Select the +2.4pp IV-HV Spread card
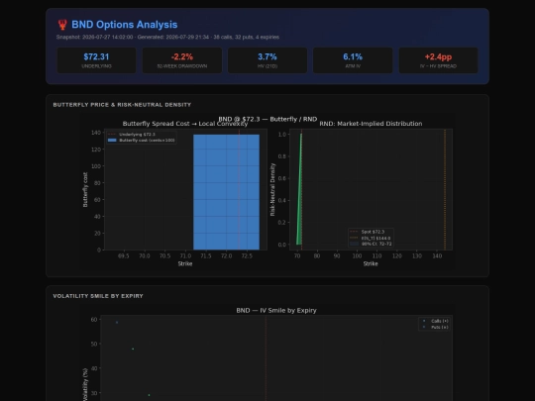 pyautogui.click(x=438, y=60)
